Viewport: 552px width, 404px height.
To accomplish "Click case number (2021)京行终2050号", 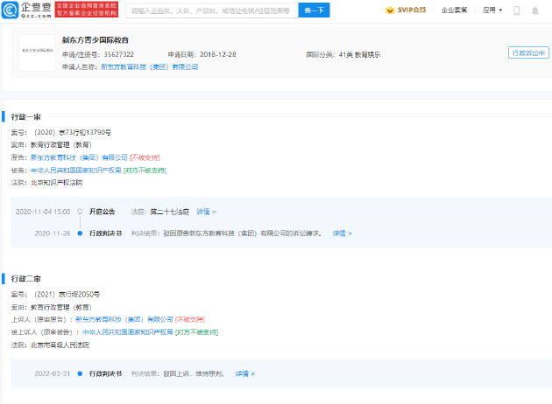I will point(67,294).
